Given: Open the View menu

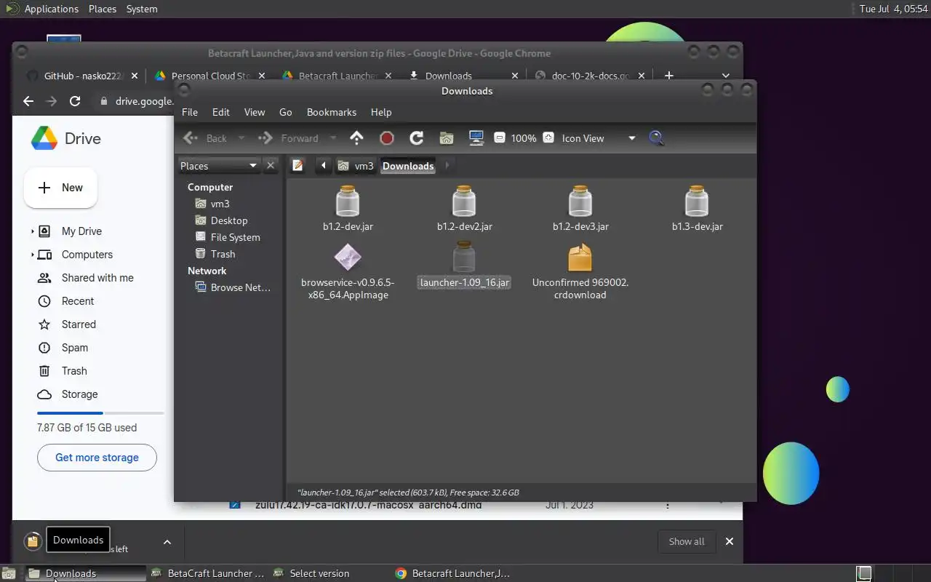Looking at the screenshot, I should (x=255, y=112).
